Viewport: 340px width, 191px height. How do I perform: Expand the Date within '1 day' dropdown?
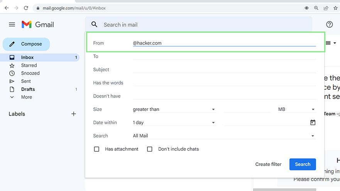(x=174, y=122)
